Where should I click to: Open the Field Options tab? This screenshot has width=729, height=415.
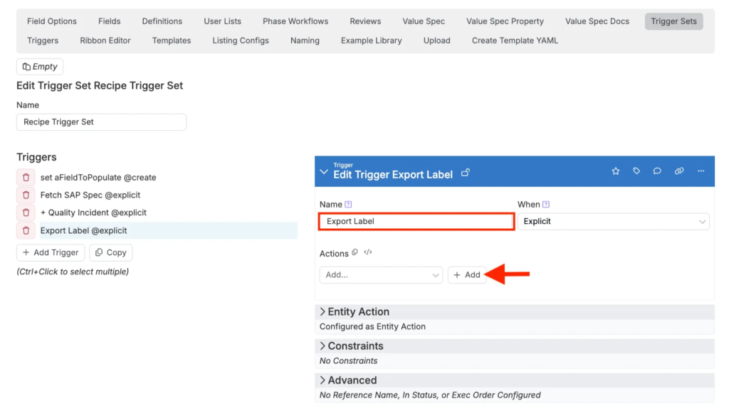51,21
